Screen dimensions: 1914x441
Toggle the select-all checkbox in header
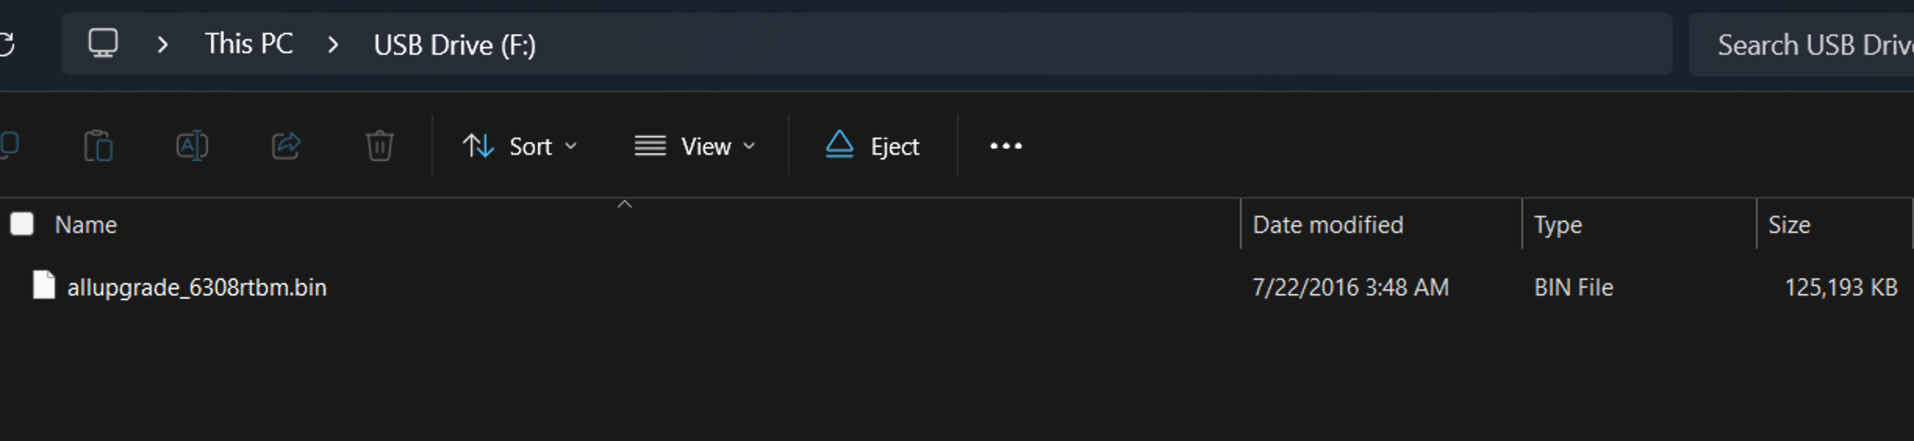[x=22, y=224]
